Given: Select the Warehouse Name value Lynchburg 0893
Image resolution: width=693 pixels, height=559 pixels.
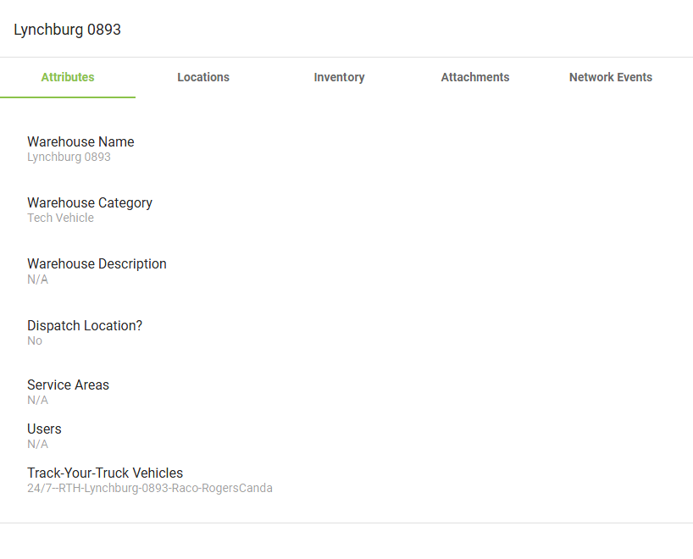Looking at the screenshot, I should coord(69,158).
